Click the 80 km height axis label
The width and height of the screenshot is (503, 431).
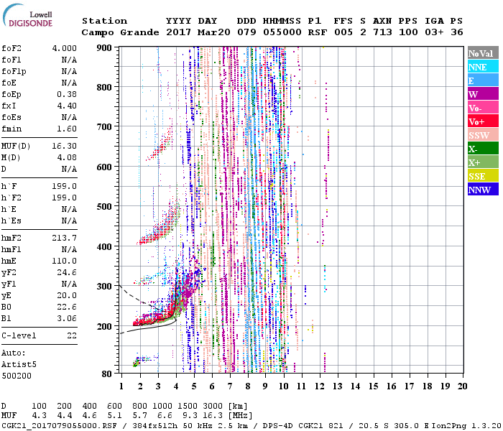(107, 374)
